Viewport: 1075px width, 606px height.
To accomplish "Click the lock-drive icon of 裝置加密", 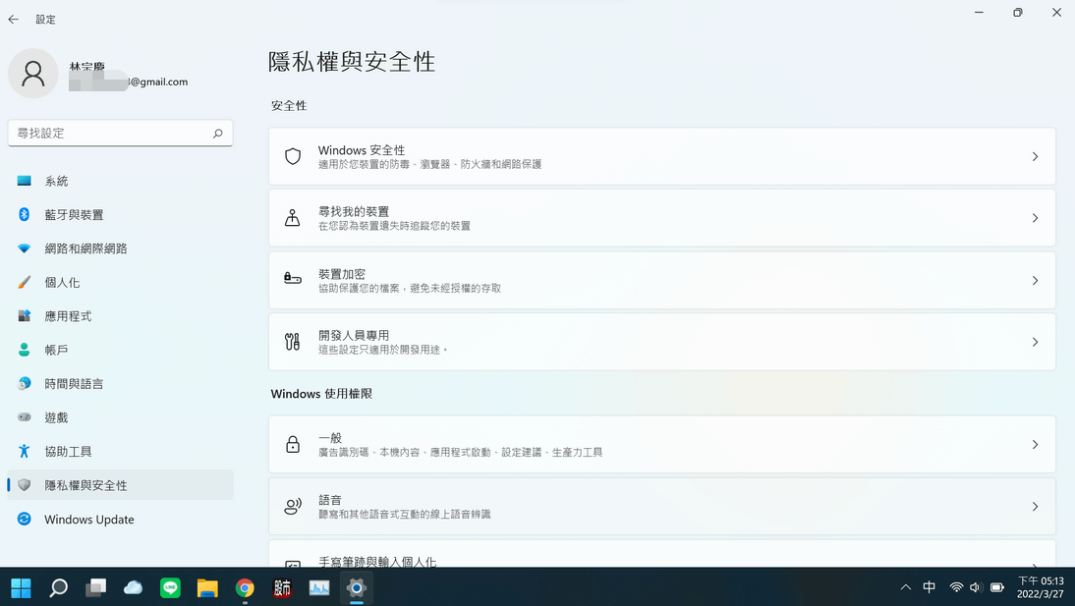I will pos(293,278).
